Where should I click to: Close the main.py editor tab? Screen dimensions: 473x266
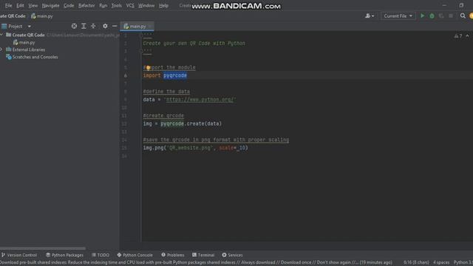(150, 27)
